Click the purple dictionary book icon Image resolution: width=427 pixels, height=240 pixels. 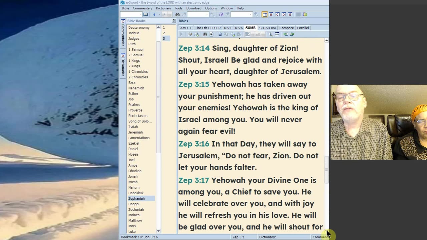click(221, 14)
